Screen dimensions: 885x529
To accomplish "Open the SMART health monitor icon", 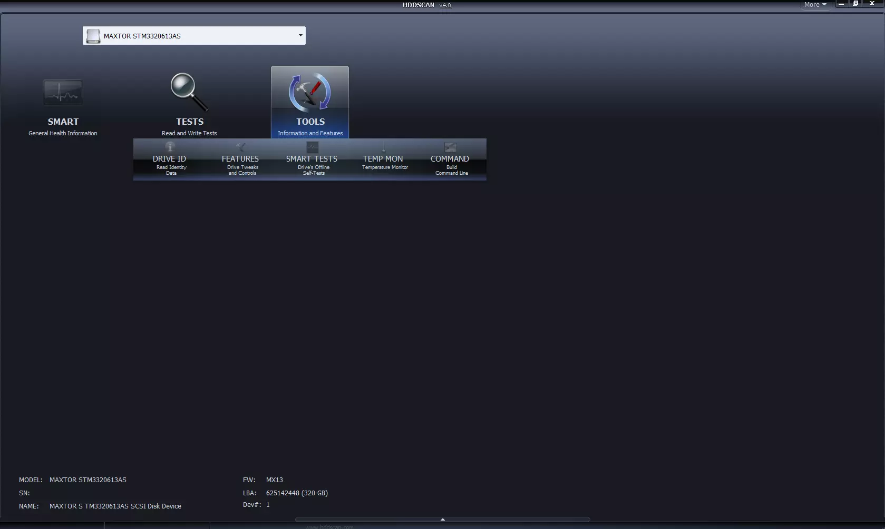I will [63, 94].
